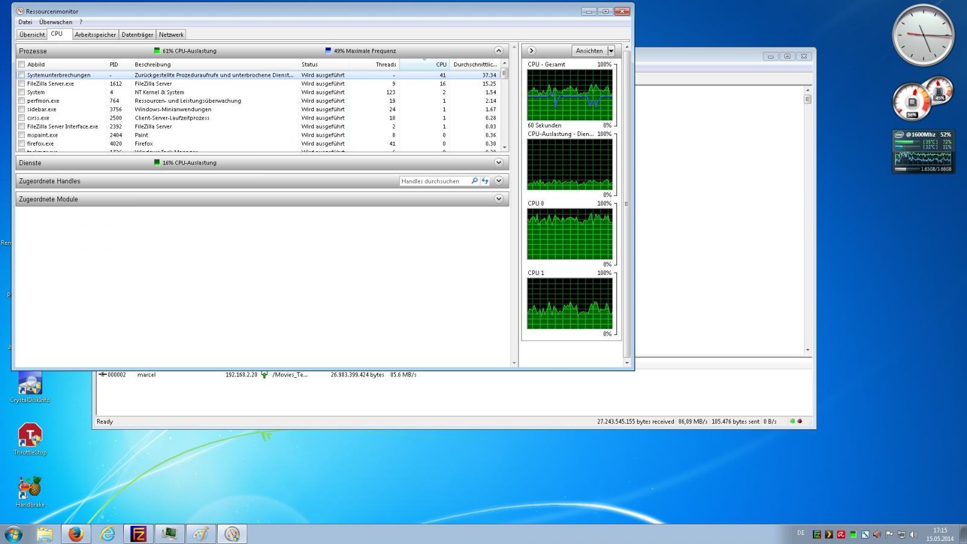The image size is (967, 544).
Task: Check mspaint.exe process checkbox
Action: (22, 135)
